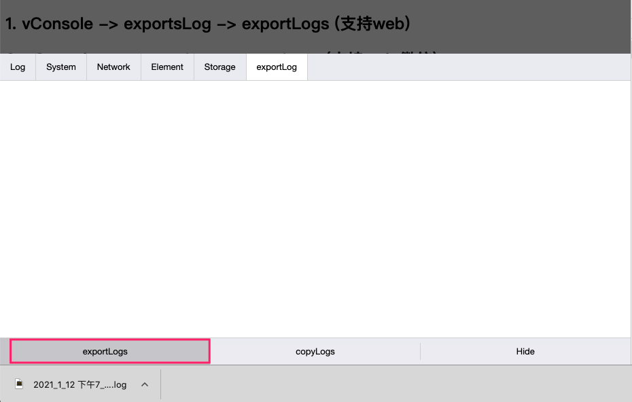632x402 pixels.
Task: Open the System tab
Action: pos(61,67)
